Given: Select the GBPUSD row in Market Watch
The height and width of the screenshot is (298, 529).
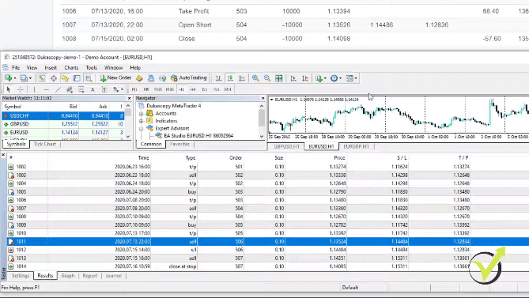Looking at the screenshot, I should click(x=63, y=124).
